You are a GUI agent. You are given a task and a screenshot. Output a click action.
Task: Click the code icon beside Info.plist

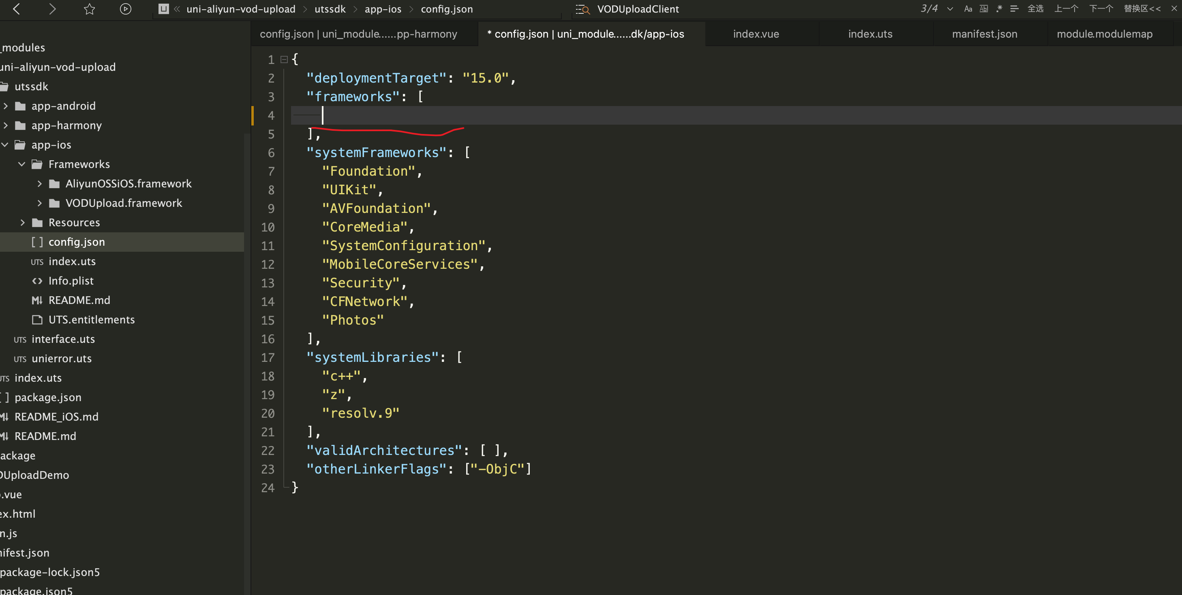[37, 281]
